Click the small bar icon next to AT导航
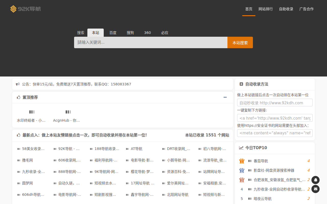Image resolution: width=327 pixels, height=204 pixels. click(x=127, y=149)
